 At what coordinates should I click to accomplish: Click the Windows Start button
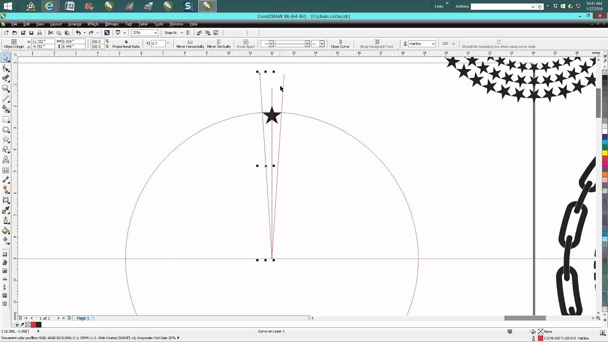point(8,6)
